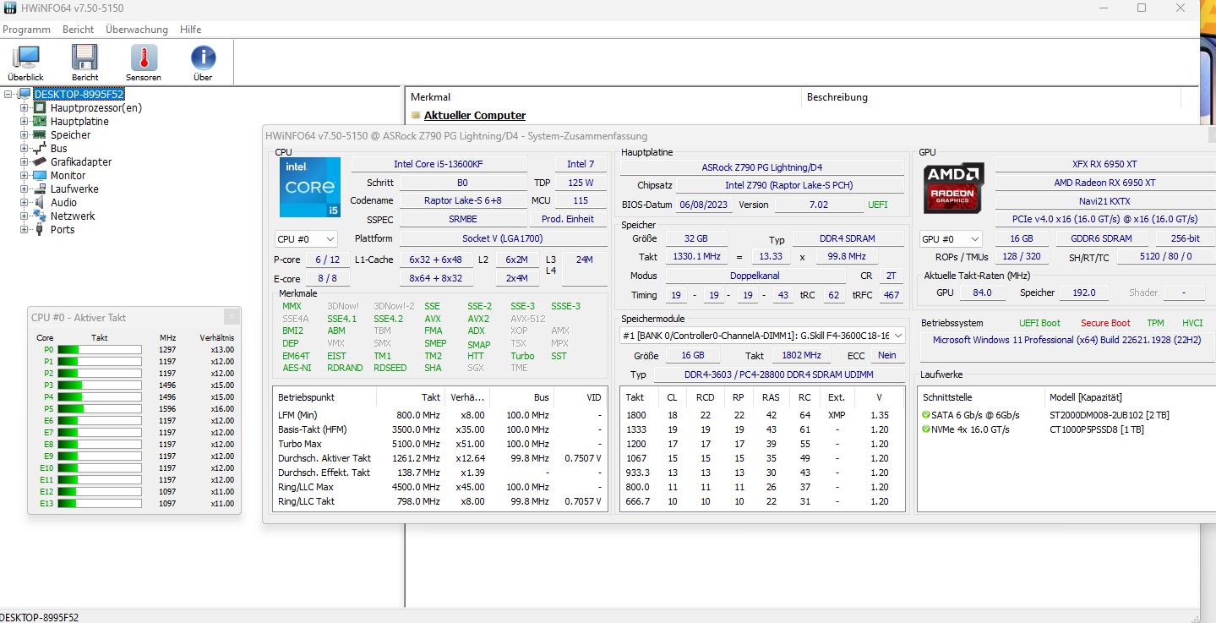
Task: Open the memory module BANK 0 dropdown
Action: pyautogui.click(x=762, y=336)
